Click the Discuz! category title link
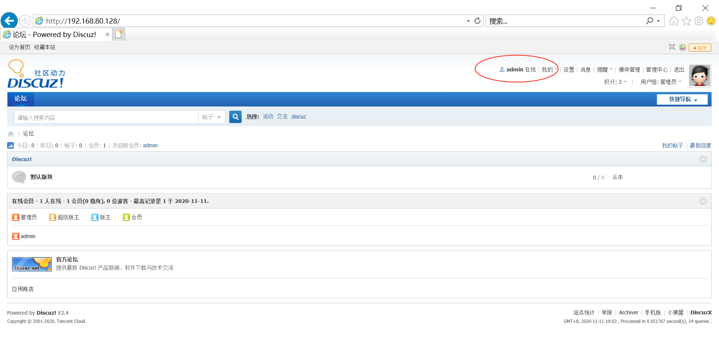This screenshot has width=719, height=339. 22,159
